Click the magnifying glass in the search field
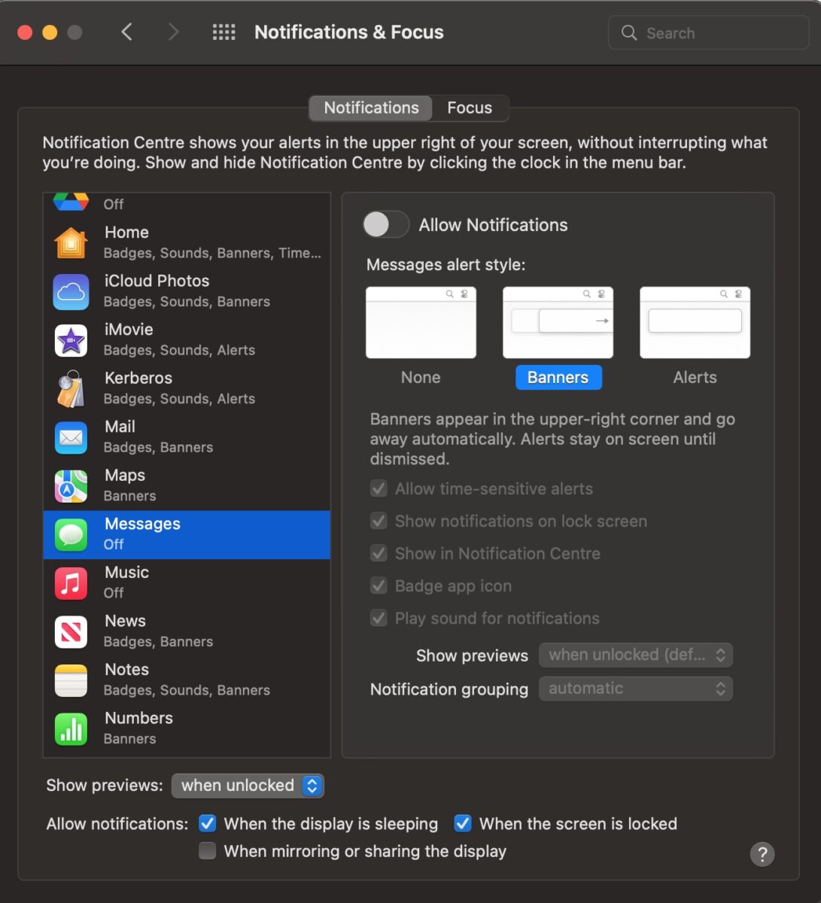Image resolution: width=821 pixels, height=903 pixels. 629,32
